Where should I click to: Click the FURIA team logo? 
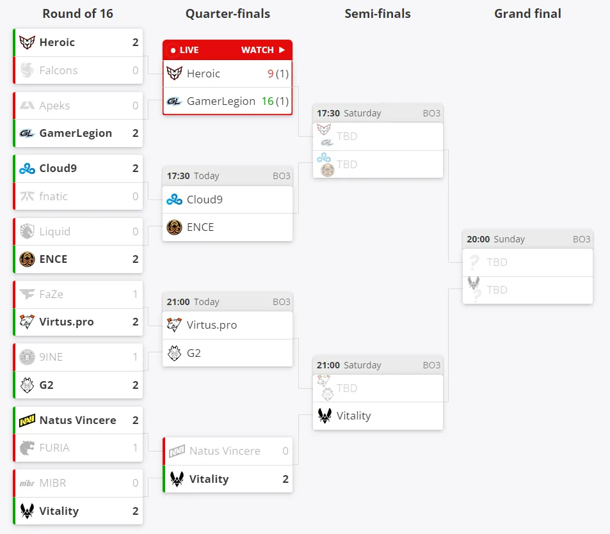(x=28, y=448)
